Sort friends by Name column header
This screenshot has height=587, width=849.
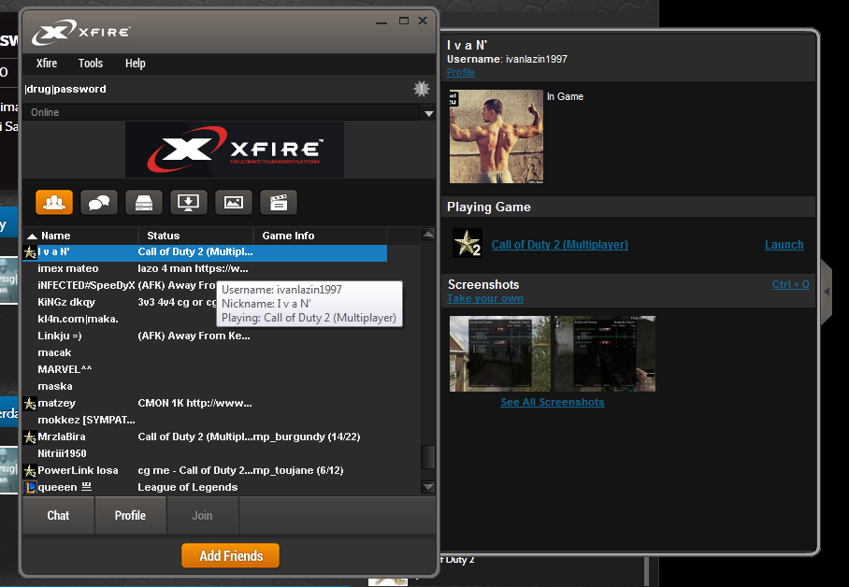[56, 236]
